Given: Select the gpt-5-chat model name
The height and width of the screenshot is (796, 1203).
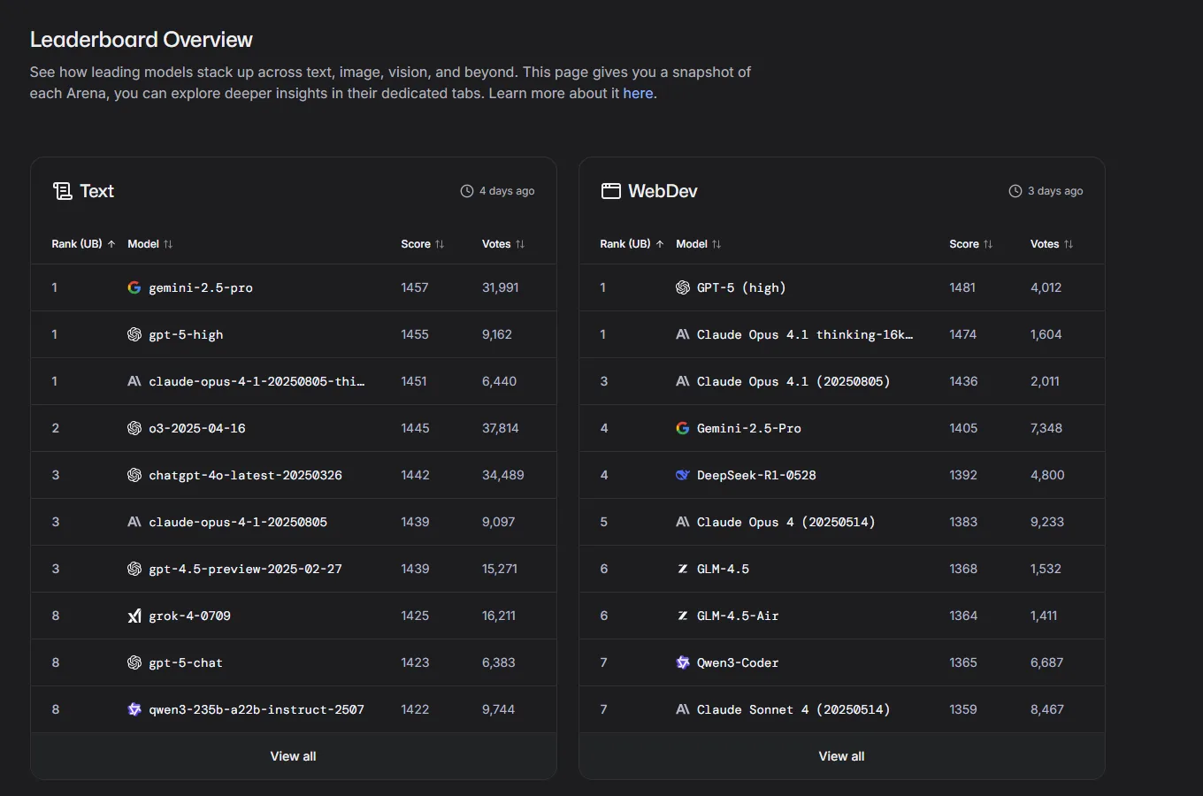Looking at the screenshot, I should coord(186,662).
